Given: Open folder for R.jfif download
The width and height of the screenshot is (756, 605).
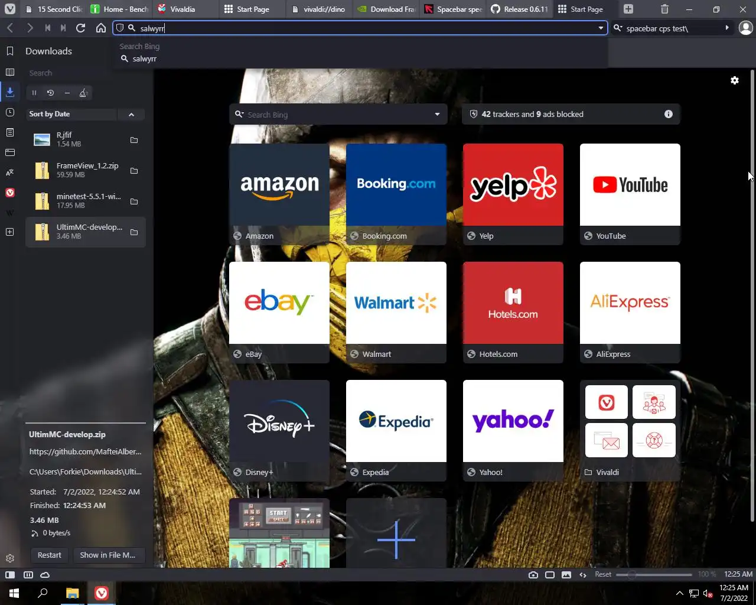Looking at the screenshot, I should point(134,140).
